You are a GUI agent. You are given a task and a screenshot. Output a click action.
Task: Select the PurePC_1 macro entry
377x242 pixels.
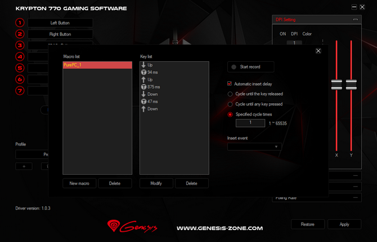(97, 65)
